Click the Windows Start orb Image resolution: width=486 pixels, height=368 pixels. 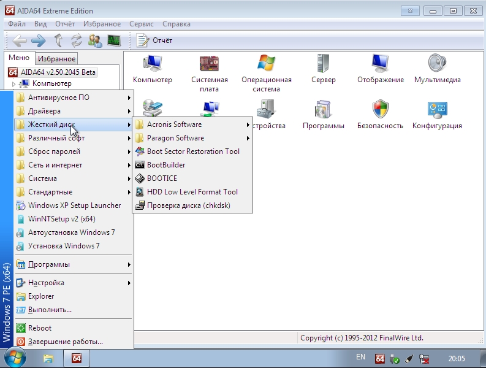[x=15, y=358]
